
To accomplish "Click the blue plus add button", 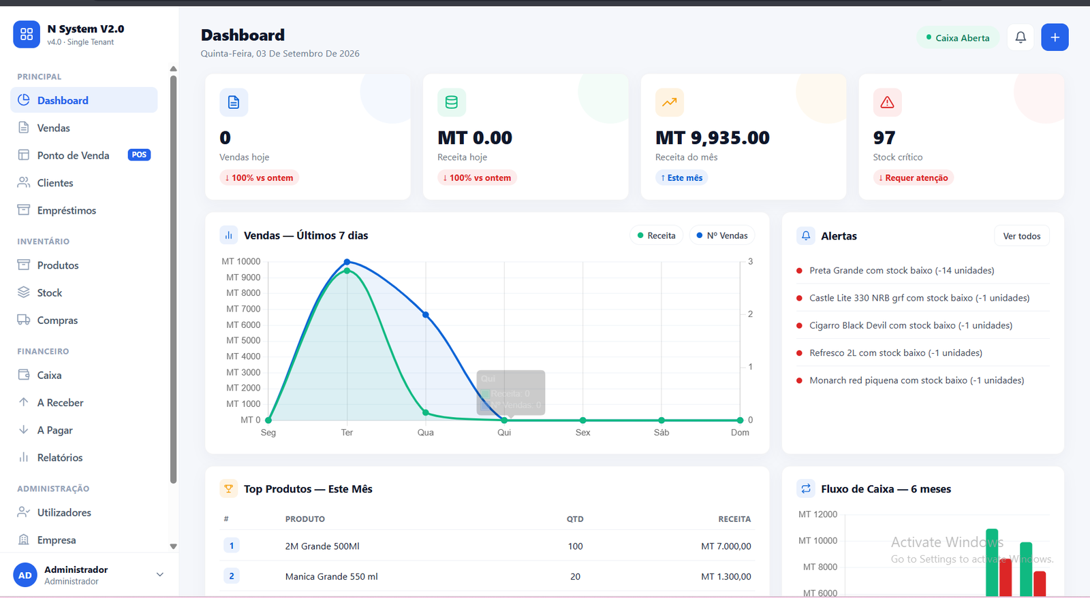I will pos(1055,37).
